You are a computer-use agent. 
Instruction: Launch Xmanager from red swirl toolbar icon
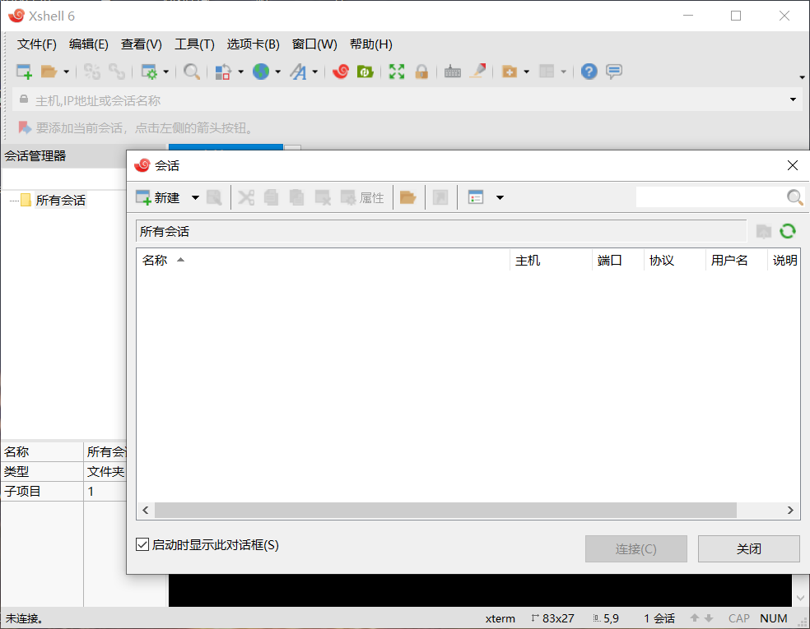click(x=341, y=72)
